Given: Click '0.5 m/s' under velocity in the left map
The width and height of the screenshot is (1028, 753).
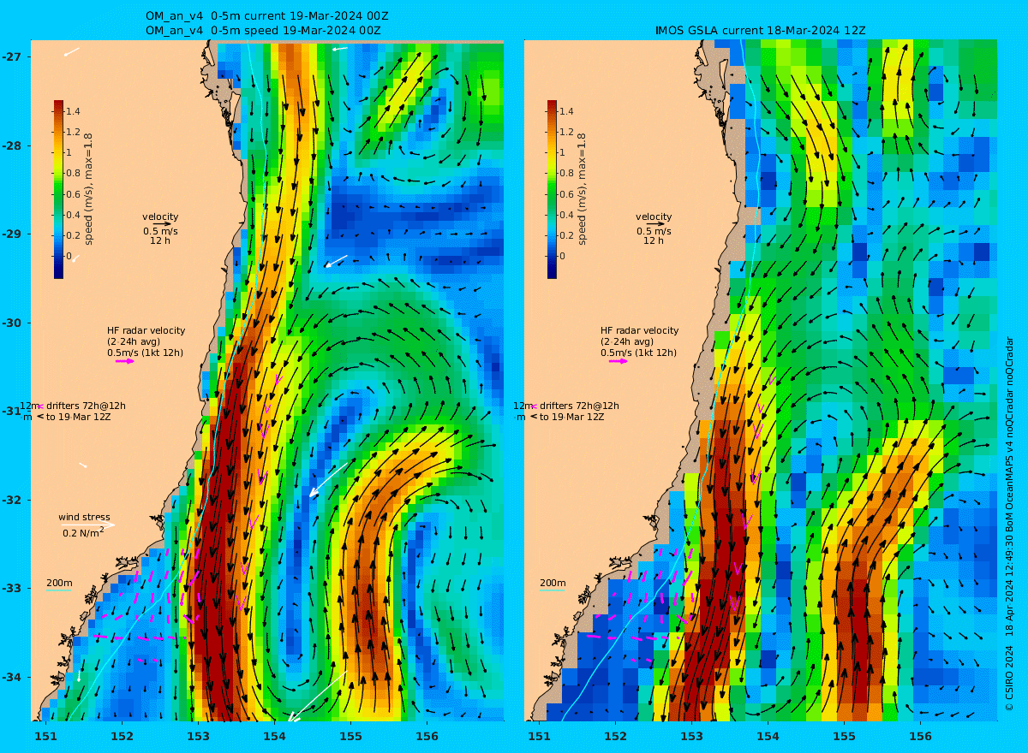Looking at the screenshot, I should coord(160,231).
